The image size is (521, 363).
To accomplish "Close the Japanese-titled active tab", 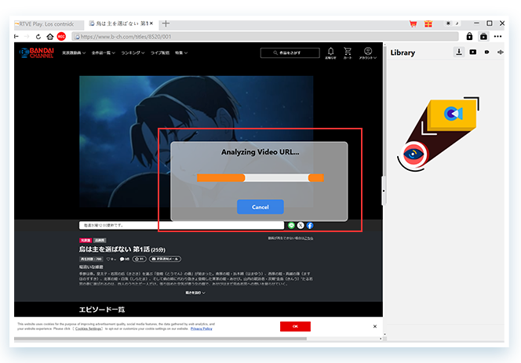I will click(151, 24).
